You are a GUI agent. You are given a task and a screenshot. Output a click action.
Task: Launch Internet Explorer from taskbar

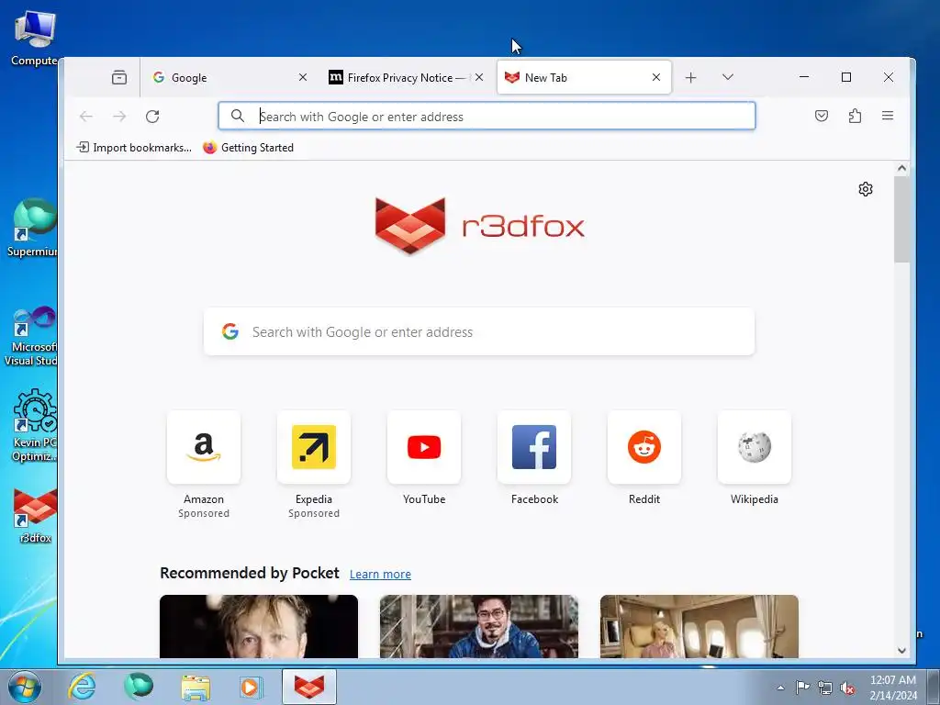click(82, 687)
